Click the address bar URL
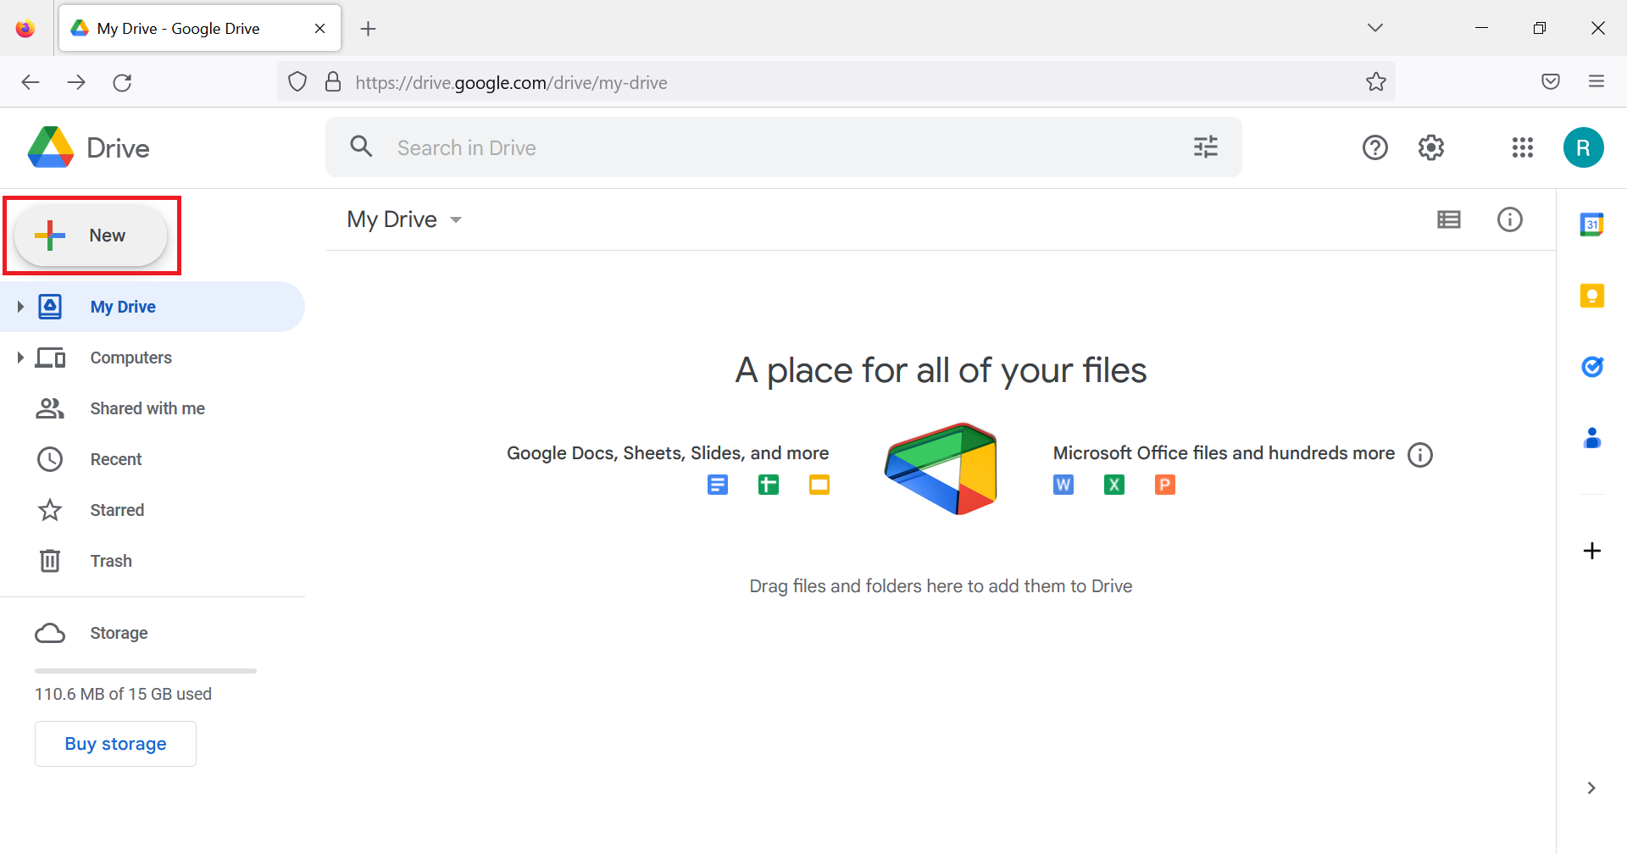The image size is (1627, 854). 511,83
